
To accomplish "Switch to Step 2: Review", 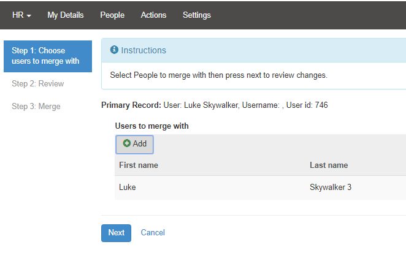I will (x=37, y=84).
